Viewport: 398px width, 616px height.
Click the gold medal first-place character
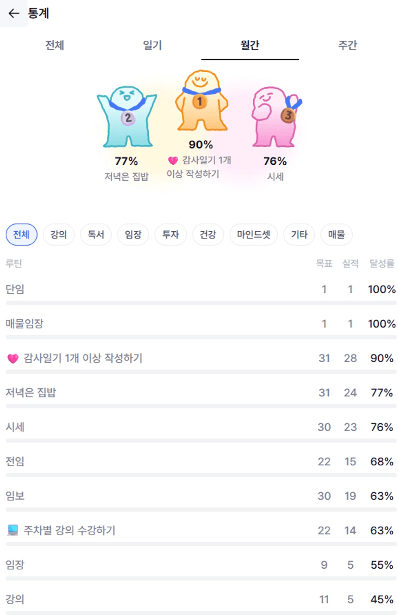(200, 102)
